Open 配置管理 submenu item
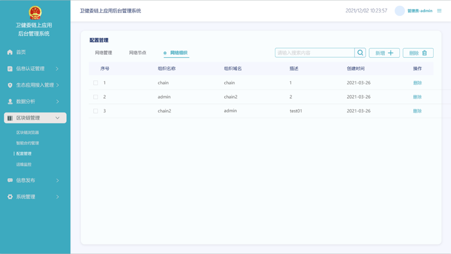 pyautogui.click(x=24, y=154)
